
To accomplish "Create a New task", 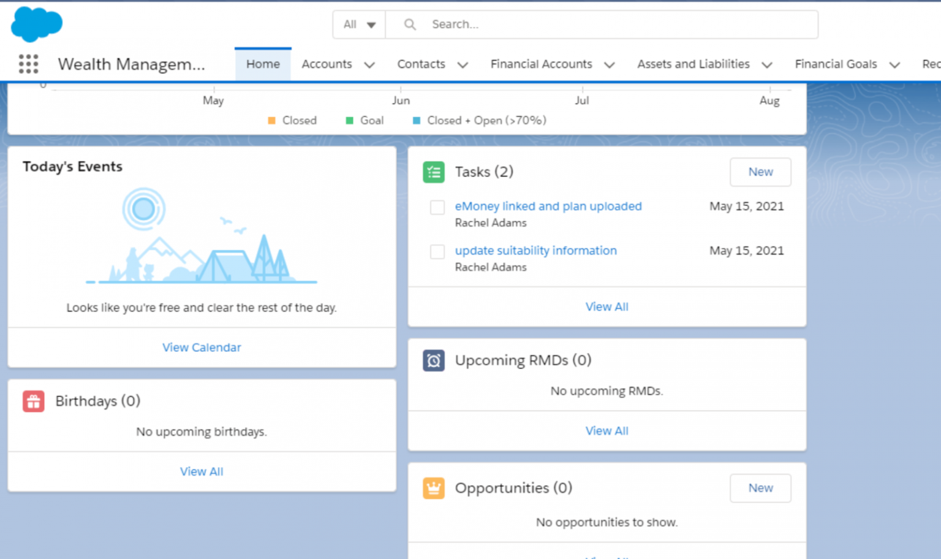I will pyautogui.click(x=760, y=172).
